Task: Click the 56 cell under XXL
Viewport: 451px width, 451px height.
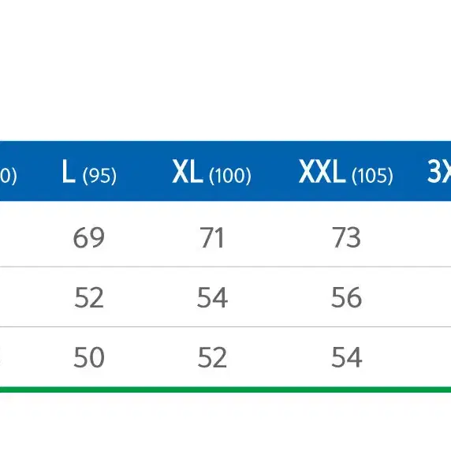Action: click(346, 297)
